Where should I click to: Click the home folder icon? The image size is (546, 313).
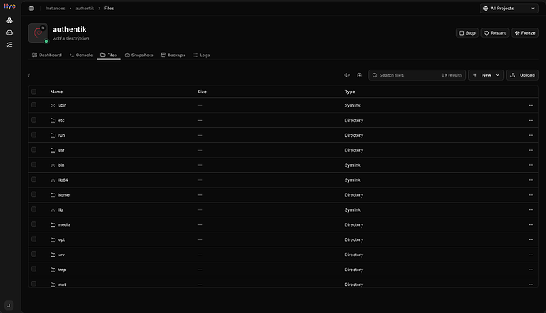(x=53, y=195)
